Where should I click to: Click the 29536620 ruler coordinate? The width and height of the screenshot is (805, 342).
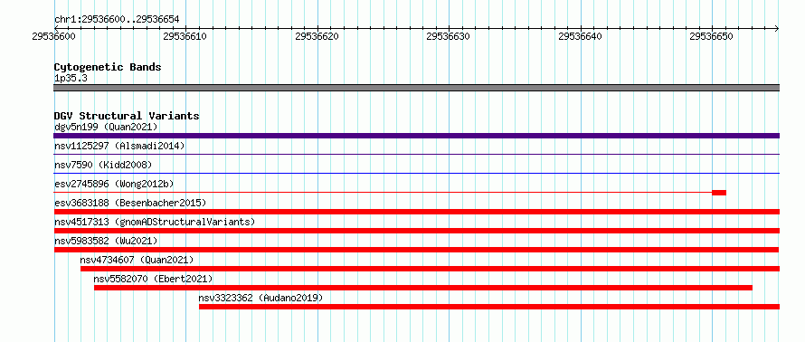317,36
